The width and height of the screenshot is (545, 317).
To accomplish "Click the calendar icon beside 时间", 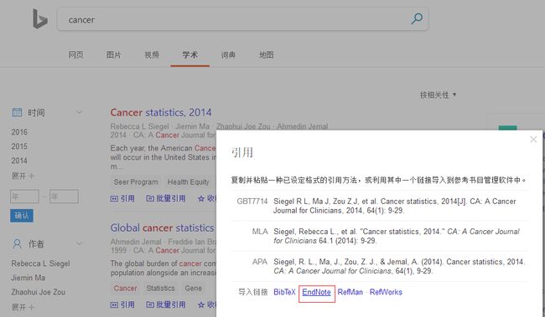I will [17, 112].
